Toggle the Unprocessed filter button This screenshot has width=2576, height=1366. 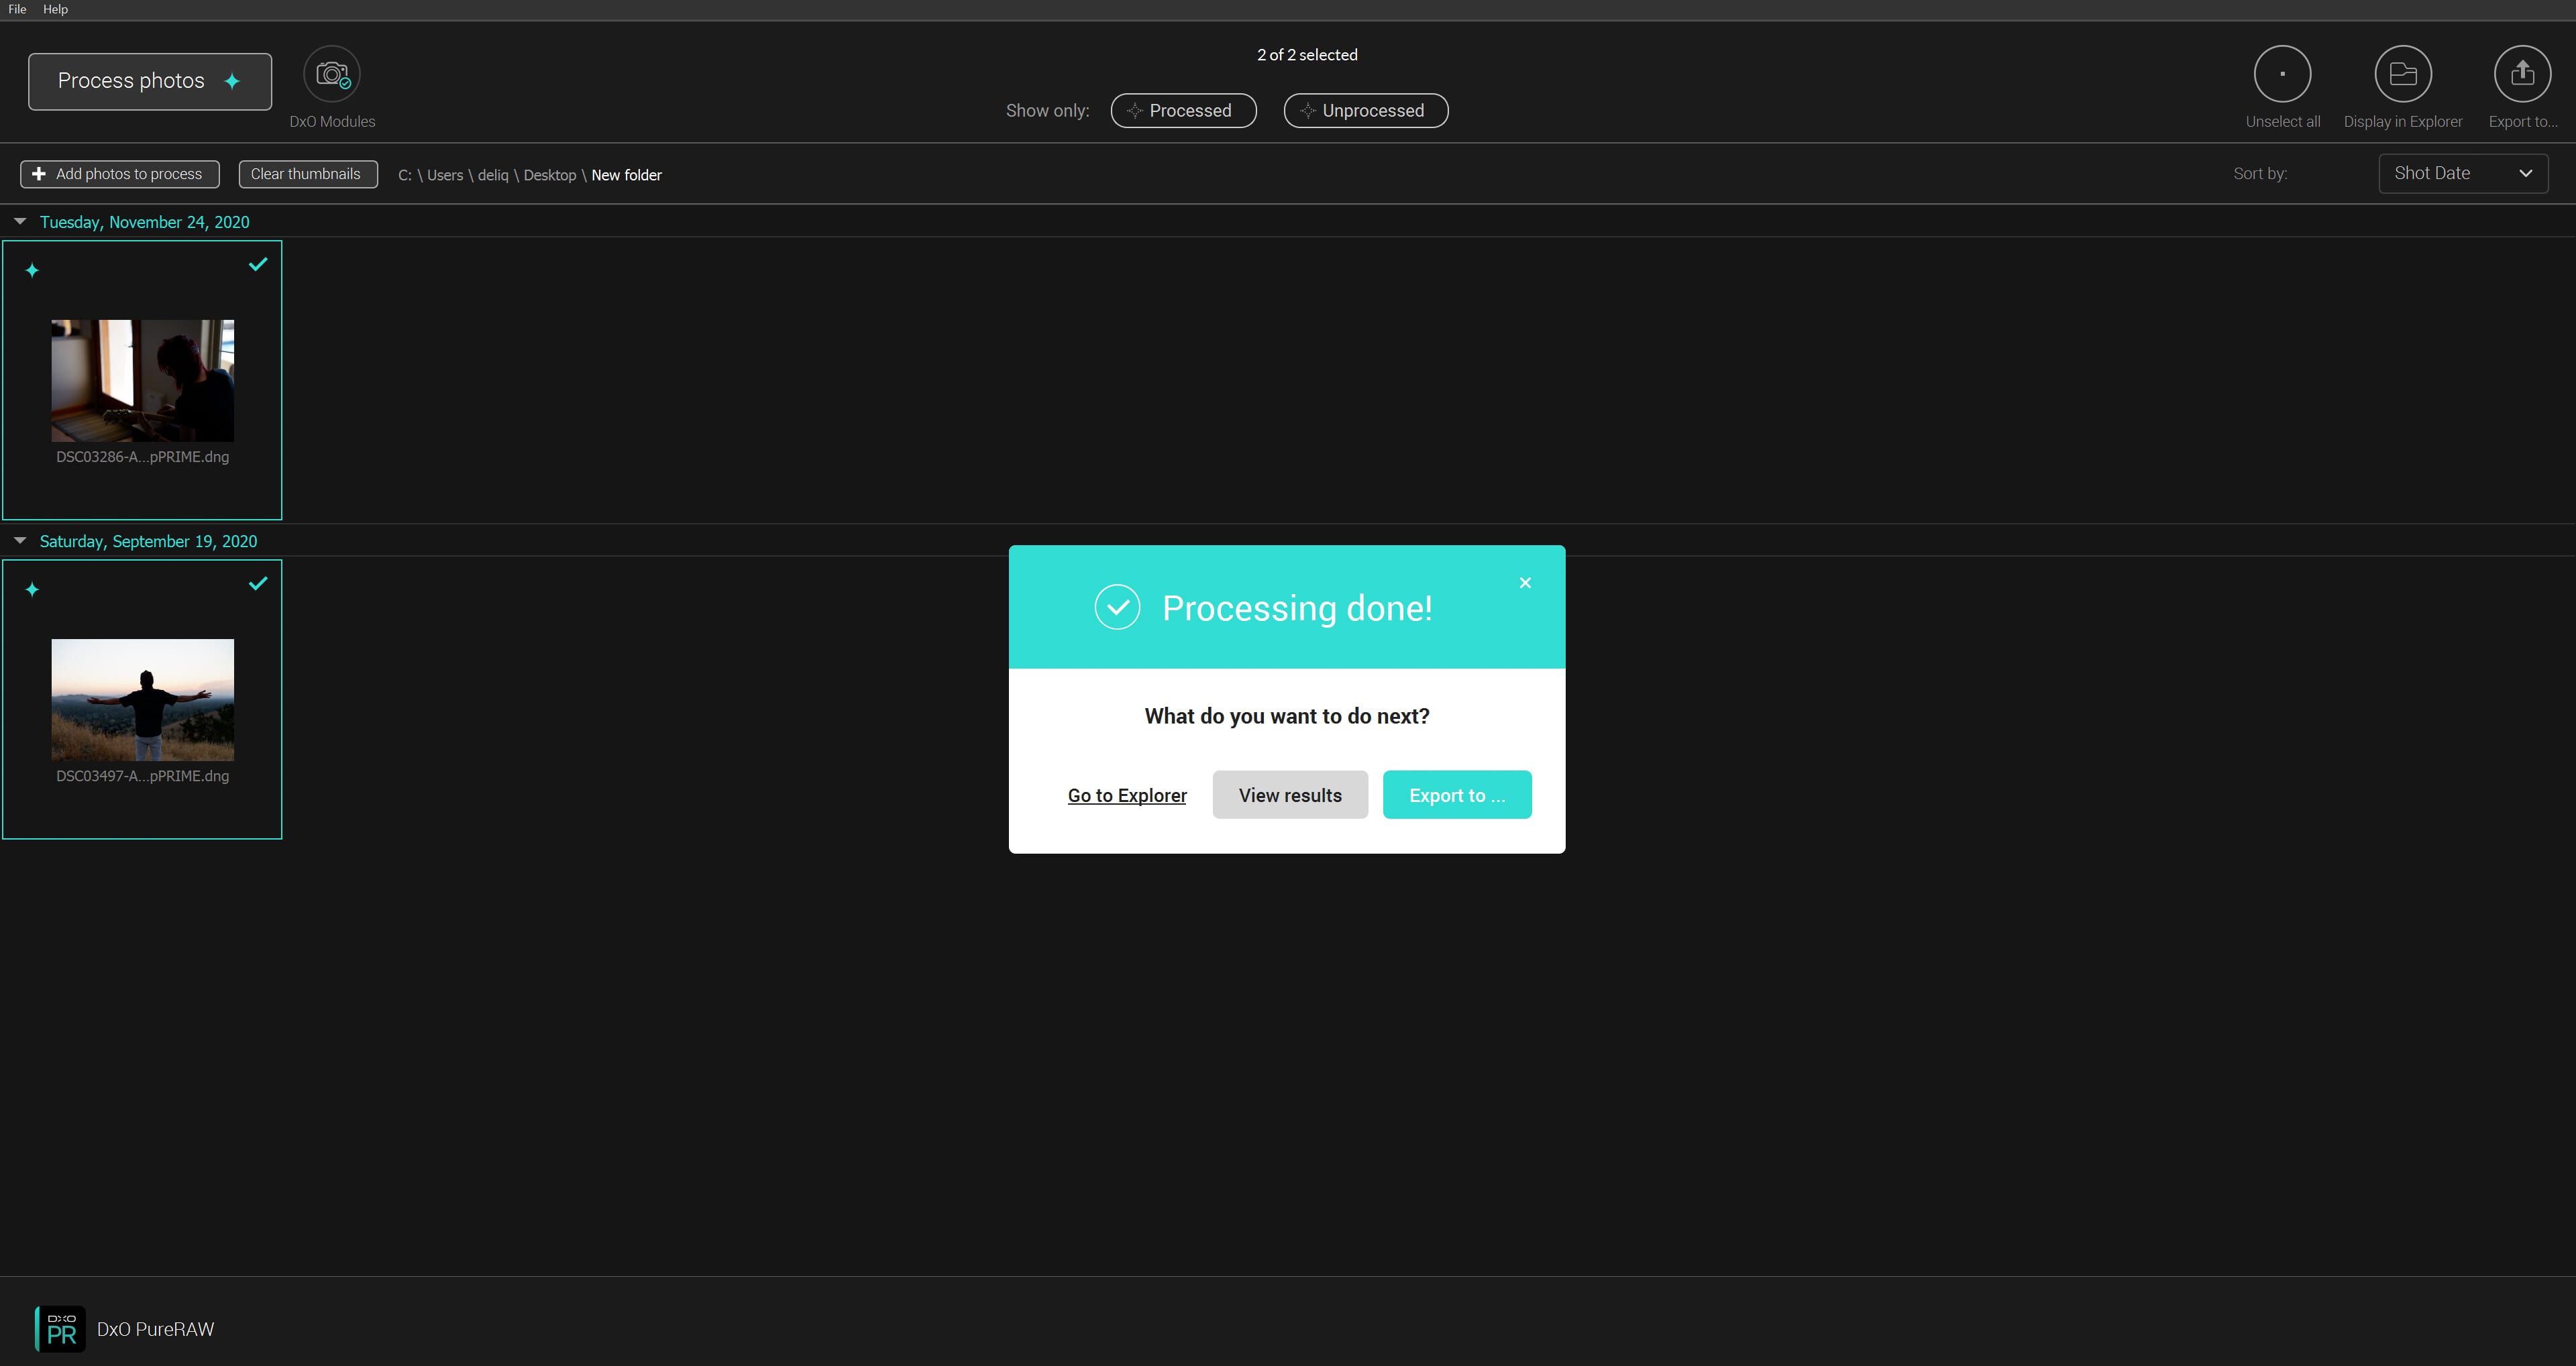click(x=1364, y=109)
